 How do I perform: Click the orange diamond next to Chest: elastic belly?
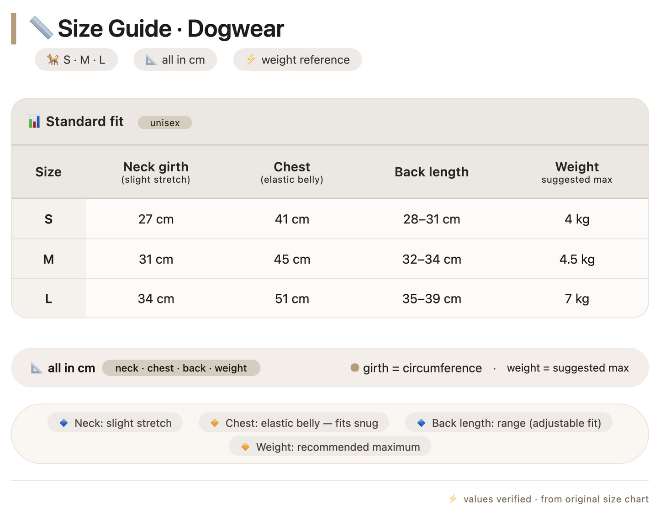point(215,423)
